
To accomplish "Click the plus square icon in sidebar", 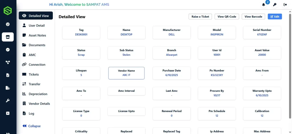I will point(8,113).
